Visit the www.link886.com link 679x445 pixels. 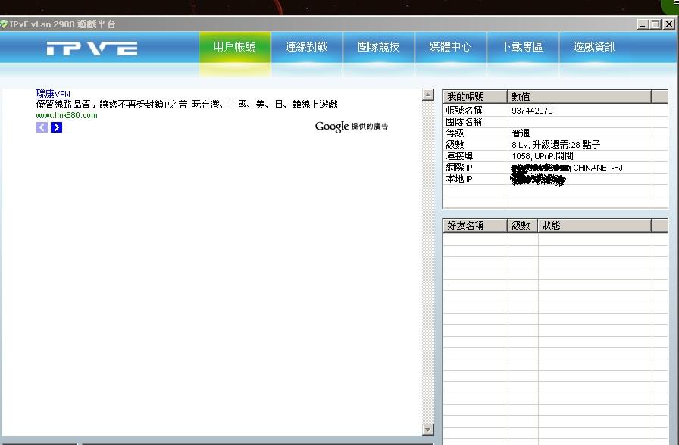pyautogui.click(x=67, y=115)
